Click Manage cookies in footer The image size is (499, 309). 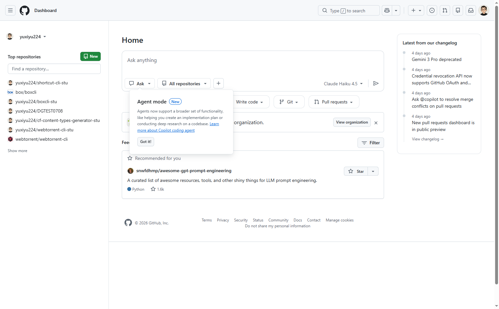(x=339, y=220)
